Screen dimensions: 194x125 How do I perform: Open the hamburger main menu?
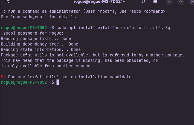(x=155, y=2)
